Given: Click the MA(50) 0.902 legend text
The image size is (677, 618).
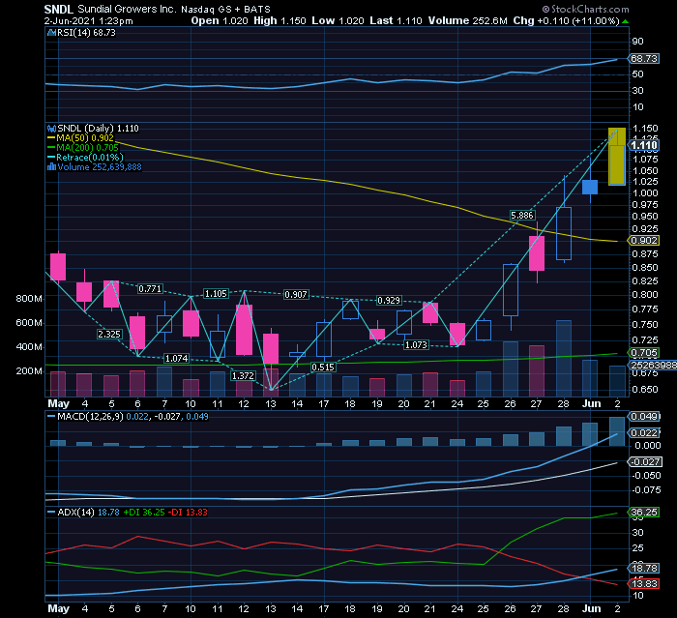Looking at the screenshot, I should point(85,138).
